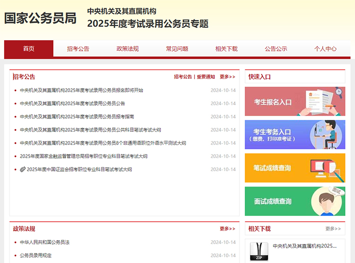Click the ZIP file icon in 相关下载
This screenshot has height=263, width=355.
point(259,252)
